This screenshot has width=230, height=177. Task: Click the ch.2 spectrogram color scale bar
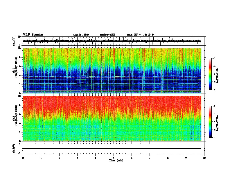pyautogui.click(x=210, y=122)
